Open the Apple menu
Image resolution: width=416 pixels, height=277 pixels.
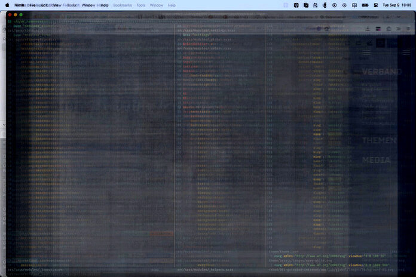(x=8, y=5)
